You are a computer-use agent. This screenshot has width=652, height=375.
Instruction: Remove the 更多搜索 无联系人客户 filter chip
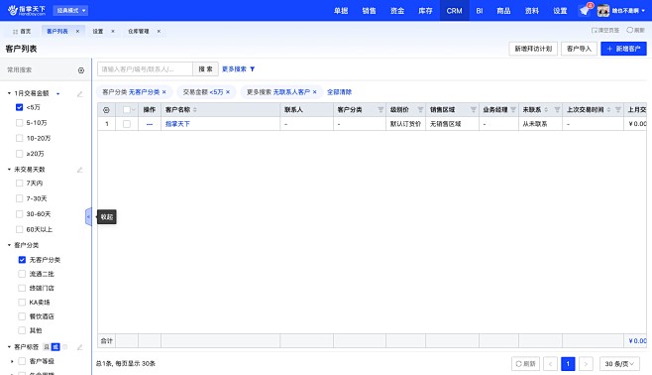(315, 92)
